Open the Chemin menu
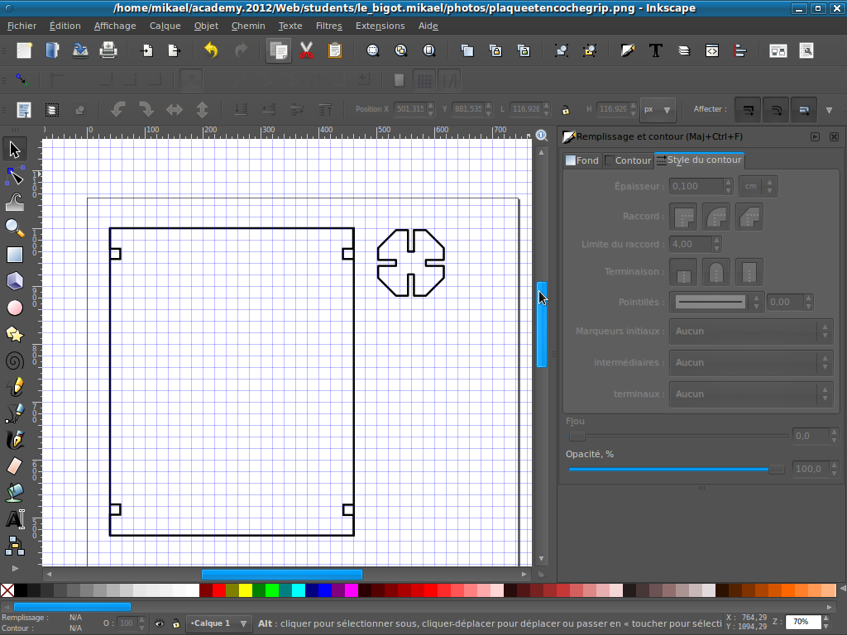 [248, 26]
